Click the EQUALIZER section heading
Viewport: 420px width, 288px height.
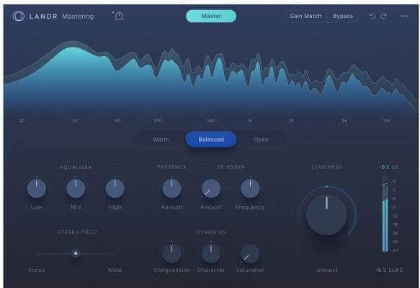click(x=76, y=167)
